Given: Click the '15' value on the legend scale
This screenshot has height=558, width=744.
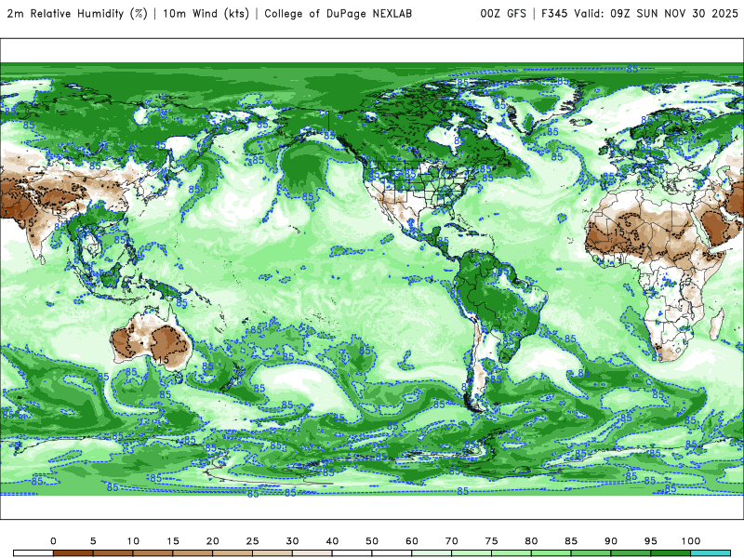Looking at the screenshot, I should tap(173, 541).
